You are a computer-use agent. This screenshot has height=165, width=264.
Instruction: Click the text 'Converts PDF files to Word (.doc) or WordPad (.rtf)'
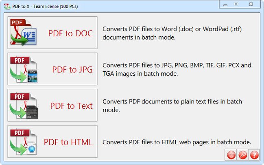(x=172, y=29)
